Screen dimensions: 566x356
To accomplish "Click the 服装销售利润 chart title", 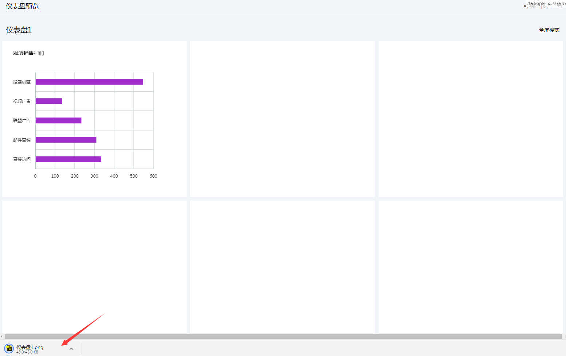I will (28, 53).
